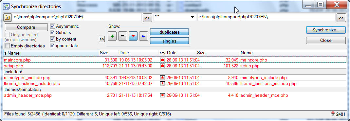
Task: Sort by left Name column header
Action: [51, 53]
